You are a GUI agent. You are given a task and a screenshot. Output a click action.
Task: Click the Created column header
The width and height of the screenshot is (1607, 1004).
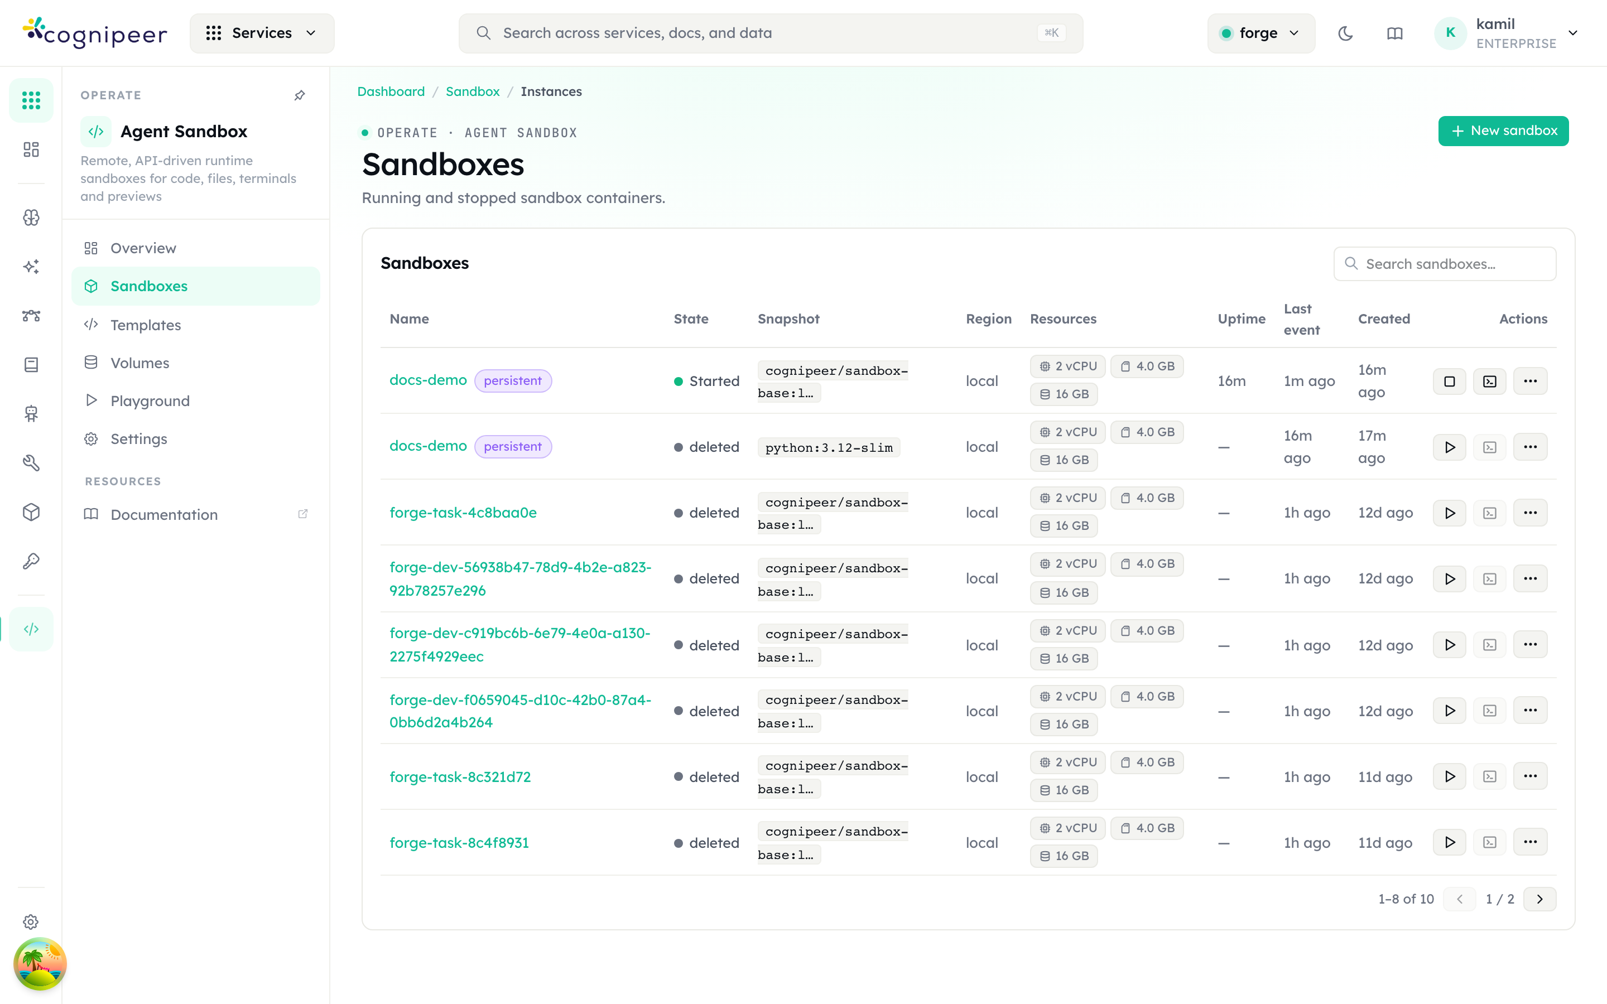[1384, 318]
